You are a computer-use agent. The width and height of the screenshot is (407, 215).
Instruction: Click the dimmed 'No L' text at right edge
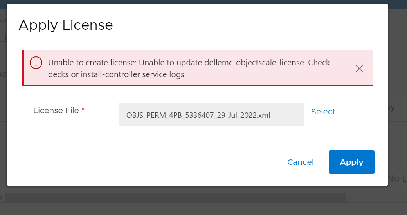[x=397, y=179]
